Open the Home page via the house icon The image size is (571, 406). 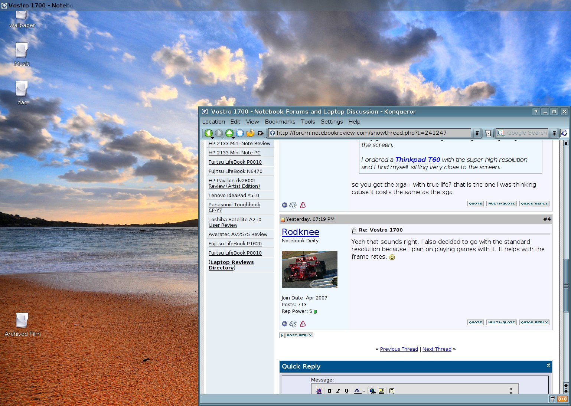240,133
